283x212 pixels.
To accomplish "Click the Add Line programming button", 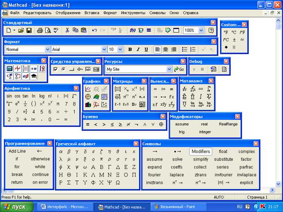I will pos(17,151).
